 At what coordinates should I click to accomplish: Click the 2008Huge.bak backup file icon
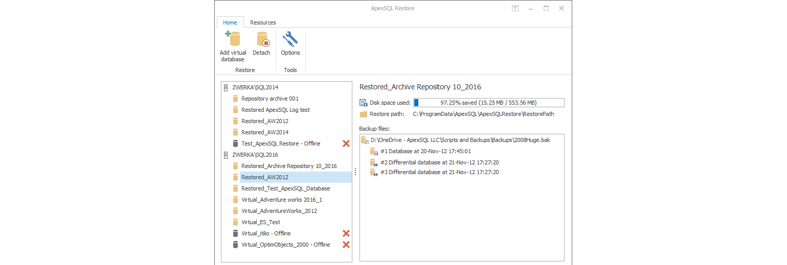coord(365,140)
